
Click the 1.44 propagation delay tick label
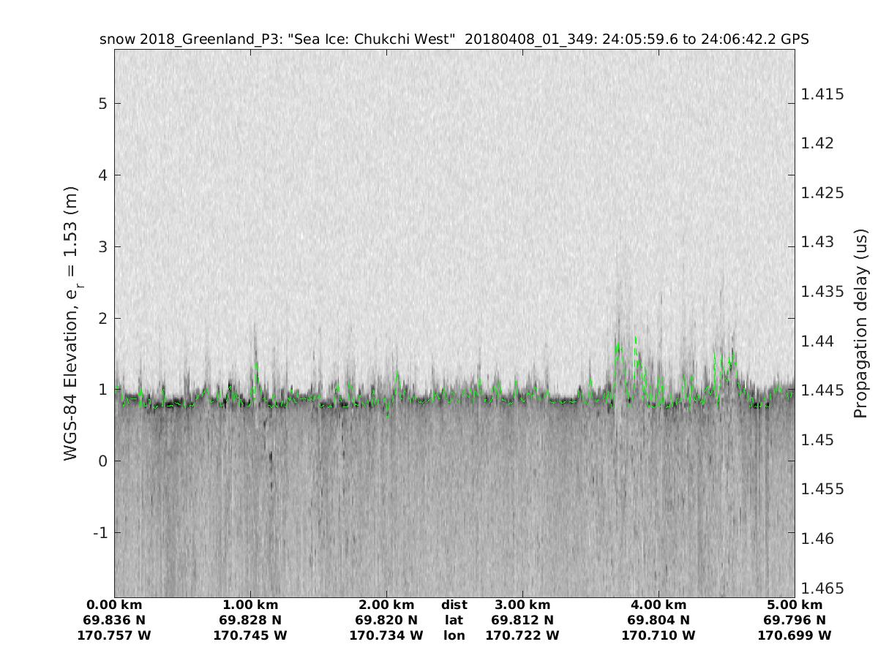[818, 341]
